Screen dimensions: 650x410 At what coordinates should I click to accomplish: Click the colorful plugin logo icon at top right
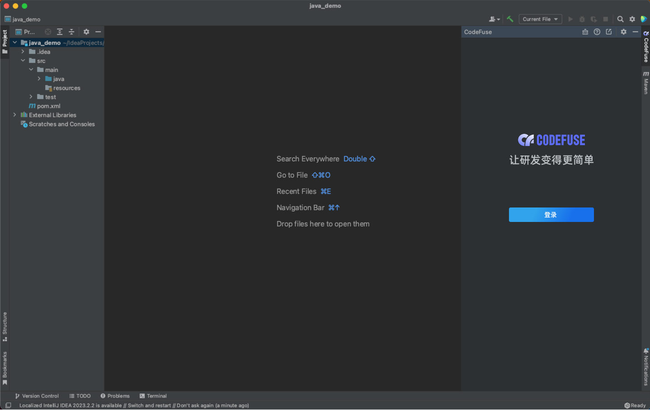(x=644, y=19)
